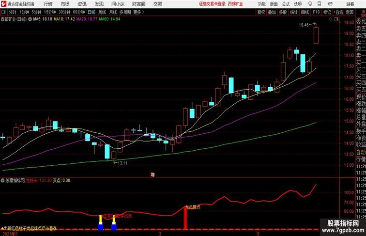Expand 更多 periods list
Screen dimensions: 366x236
tap(138, 12)
